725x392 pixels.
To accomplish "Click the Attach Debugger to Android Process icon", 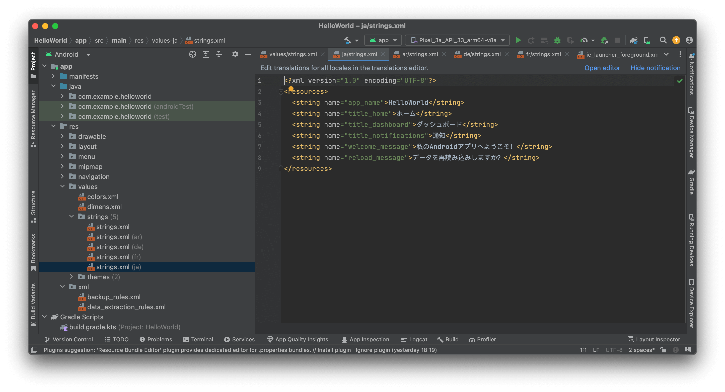I will click(x=604, y=40).
